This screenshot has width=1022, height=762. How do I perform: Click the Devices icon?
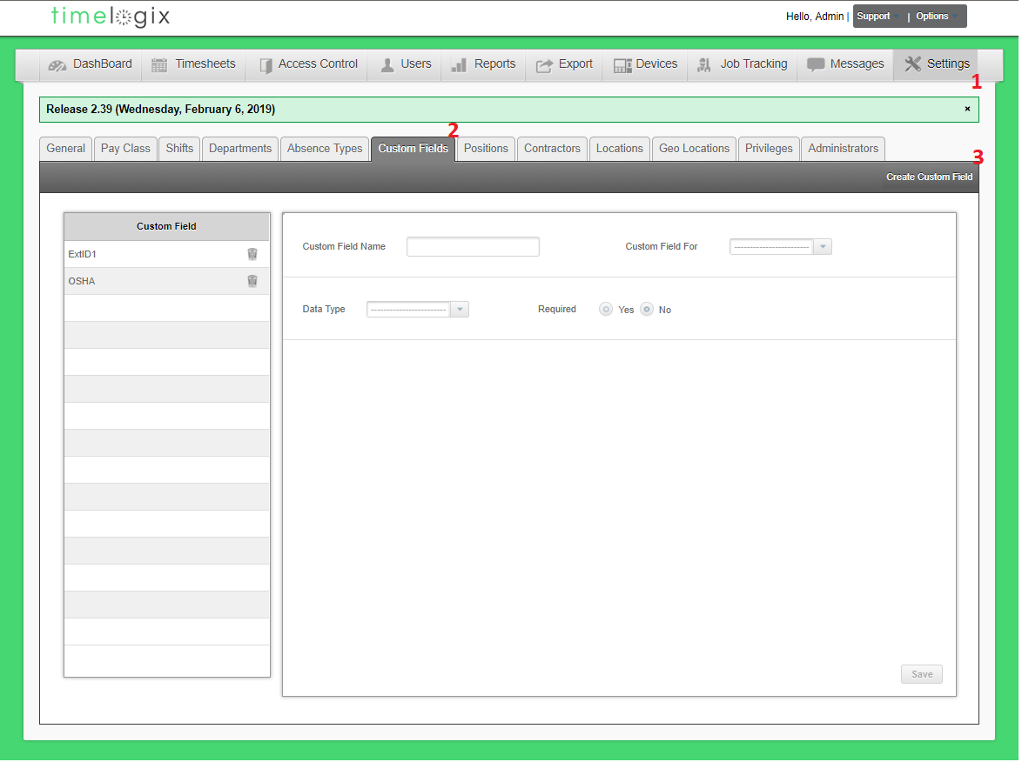click(x=622, y=65)
